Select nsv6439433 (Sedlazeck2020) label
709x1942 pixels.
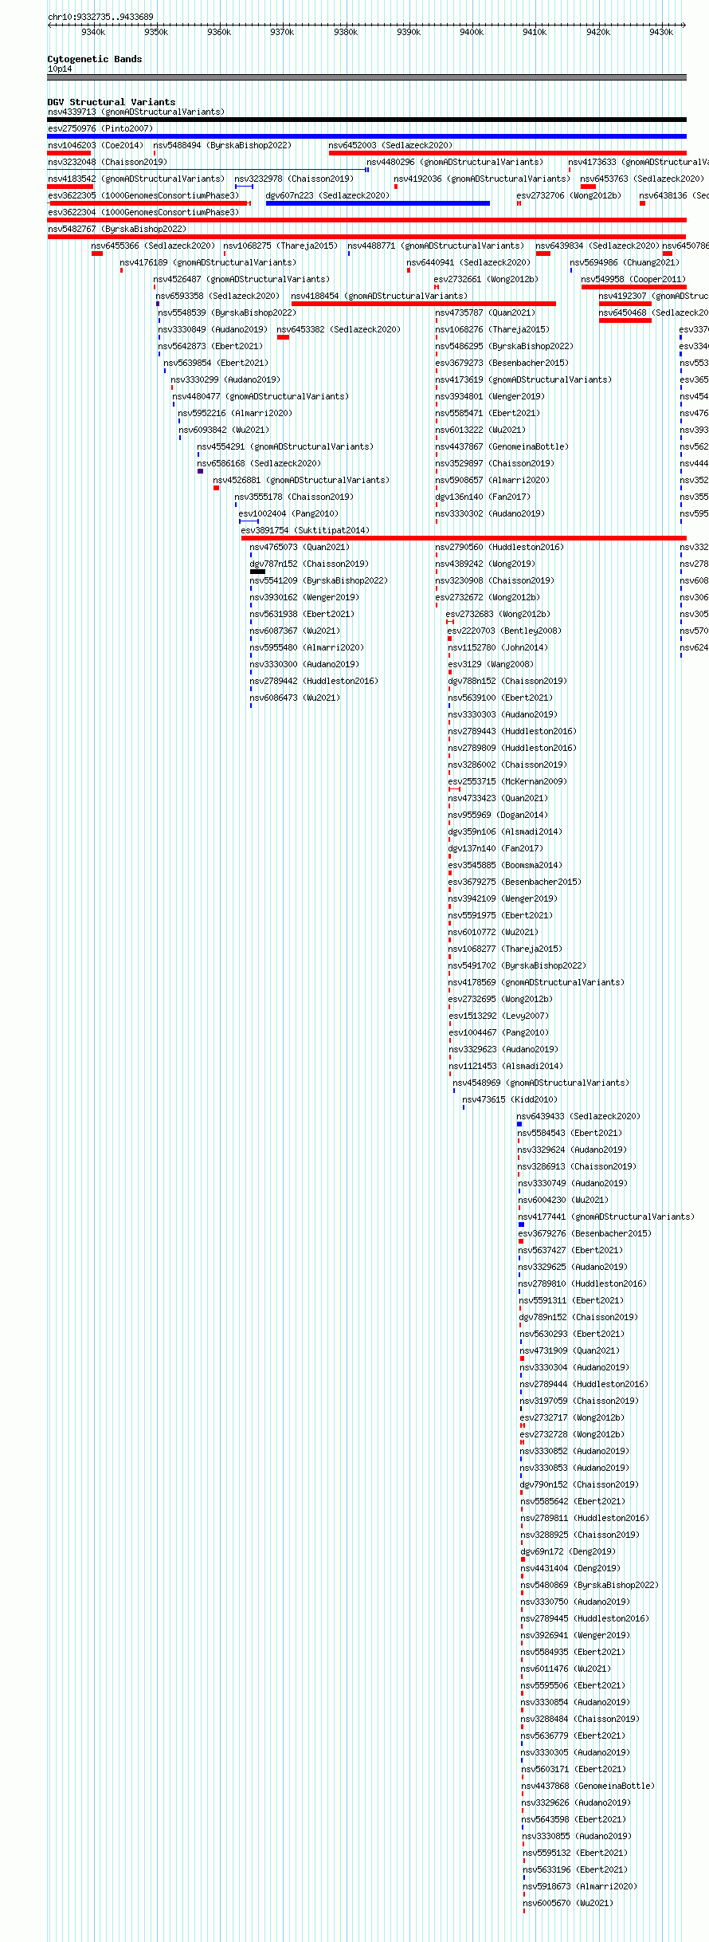click(x=578, y=1116)
